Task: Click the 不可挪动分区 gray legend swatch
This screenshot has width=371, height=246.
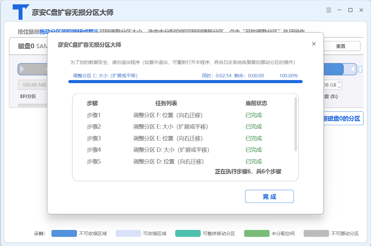Action: tap(316, 233)
